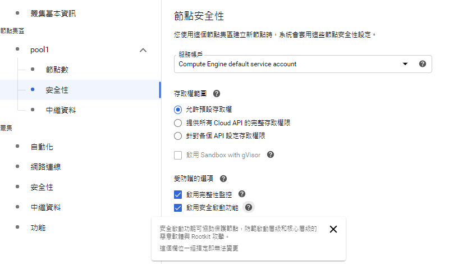
Task: Uncheck 啟用安全啟動功能 checkbox
Action: tap(178, 208)
